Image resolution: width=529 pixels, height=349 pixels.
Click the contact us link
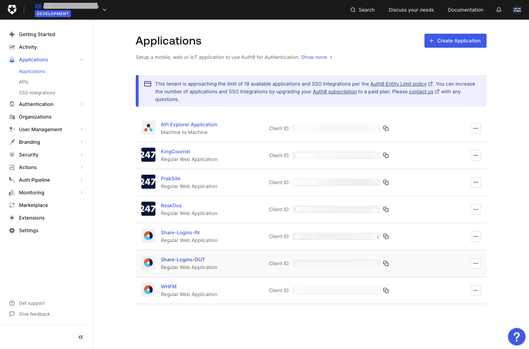pyautogui.click(x=421, y=92)
